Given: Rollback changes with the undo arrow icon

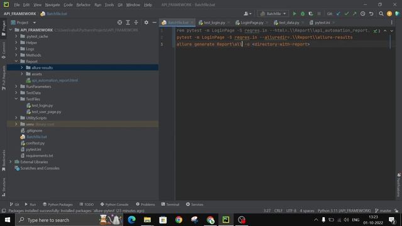Looking at the screenshot, I should pos(371,14).
